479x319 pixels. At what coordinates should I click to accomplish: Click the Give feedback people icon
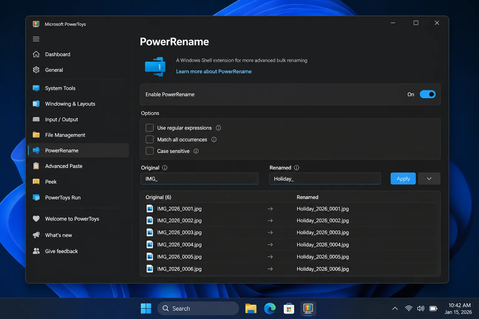coord(36,251)
